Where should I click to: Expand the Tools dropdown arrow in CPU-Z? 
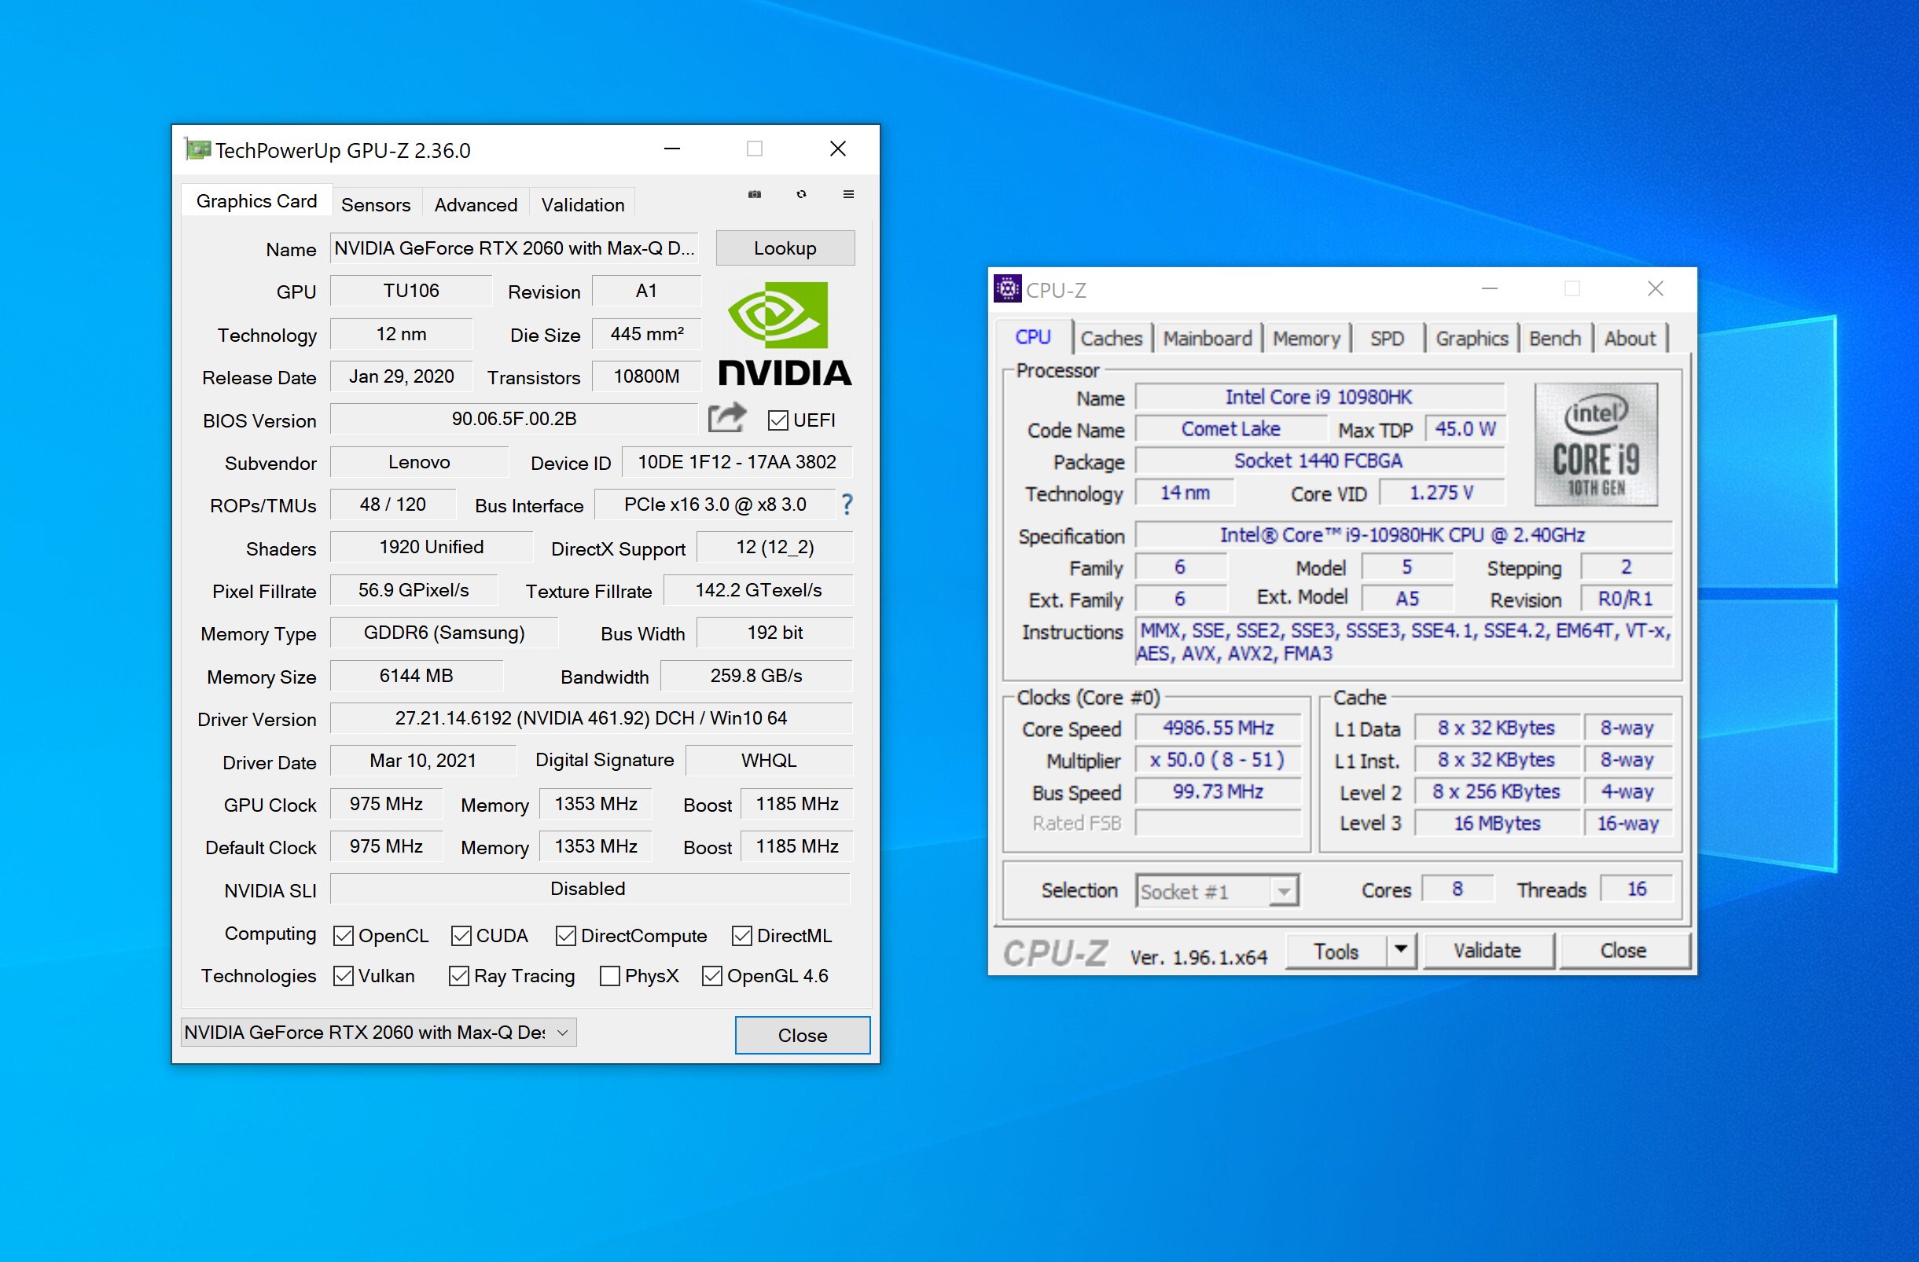(1402, 950)
